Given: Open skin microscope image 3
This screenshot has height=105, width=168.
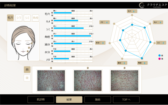Looking at the screenshot, I should point(125,81).
